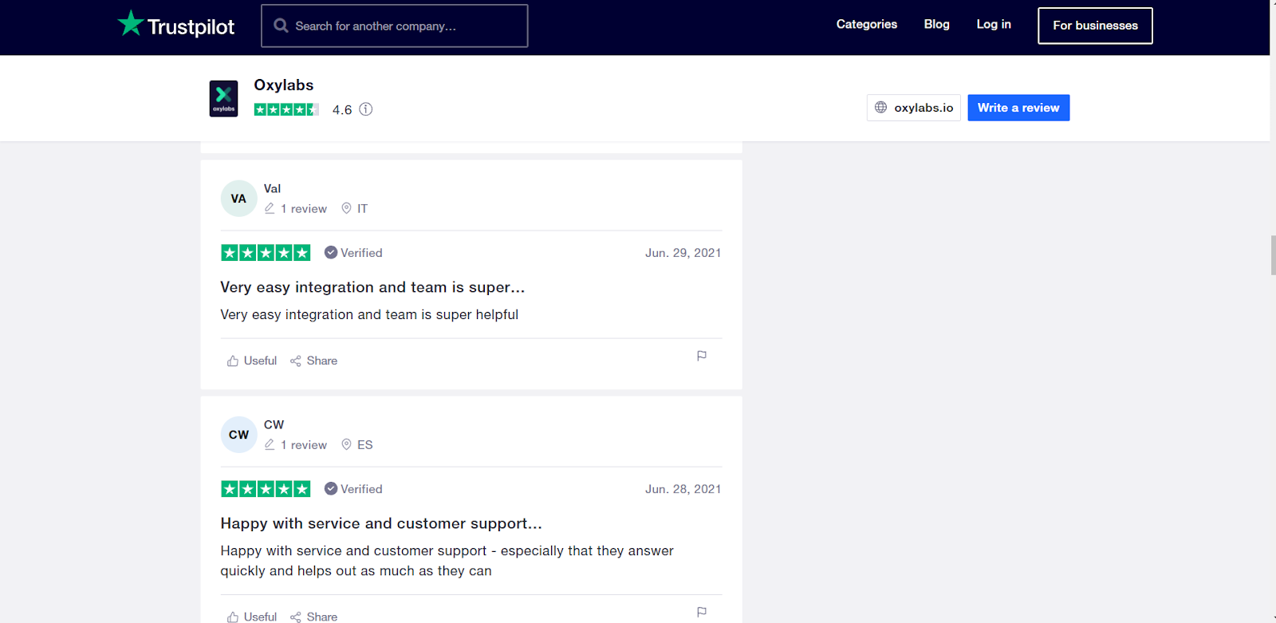Click the IT location on Val's review
Viewport: 1276px width, 623px height.
coord(355,209)
